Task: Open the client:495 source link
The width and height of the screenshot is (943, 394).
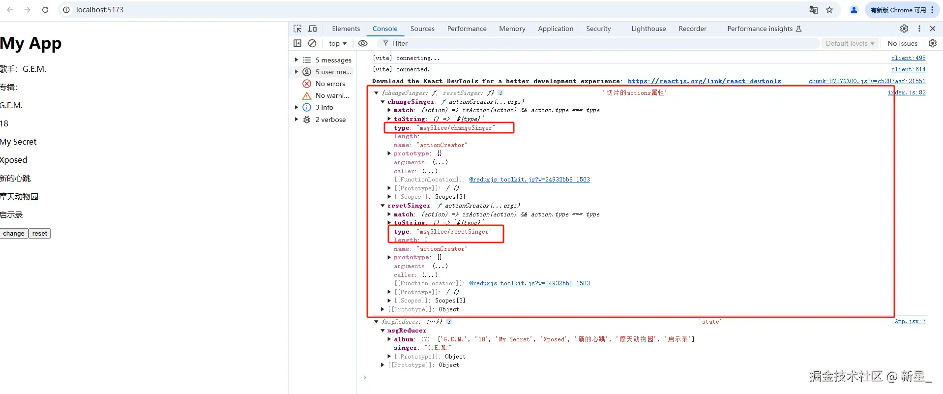Action: click(x=908, y=58)
